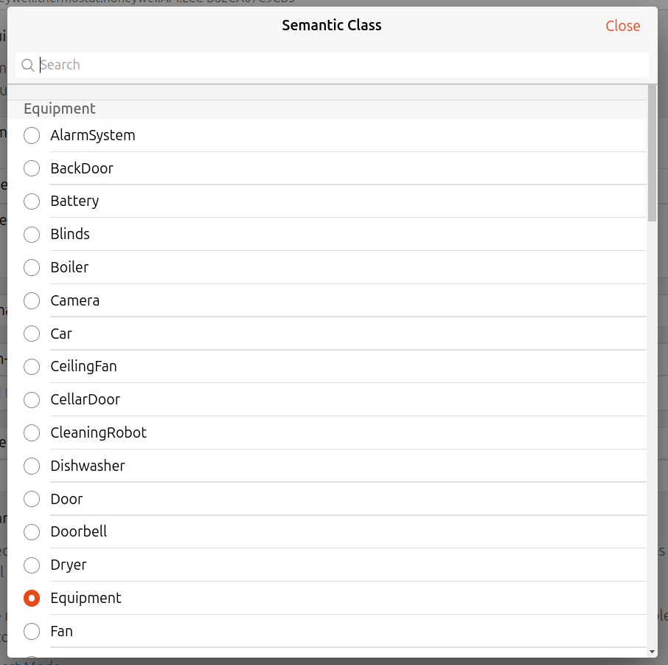Select the AlarmSystem radio option

click(x=32, y=135)
